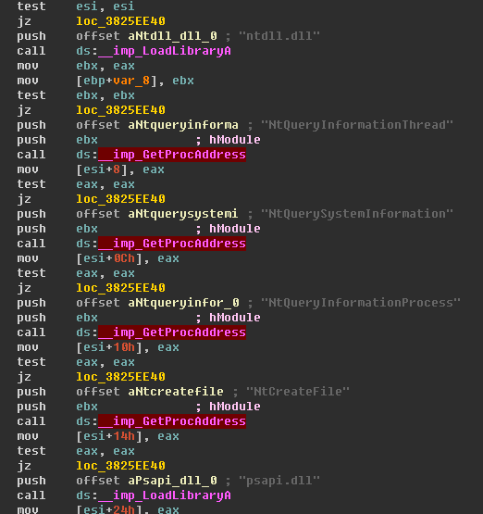Image resolution: width=483 pixels, height=514 pixels.
Task: Follow loc_3825EE40 jump below 'test ebx, ebx'
Action: [x=120, y=110]
